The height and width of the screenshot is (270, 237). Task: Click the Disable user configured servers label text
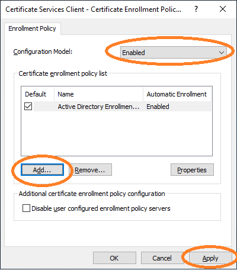(101, 208)
